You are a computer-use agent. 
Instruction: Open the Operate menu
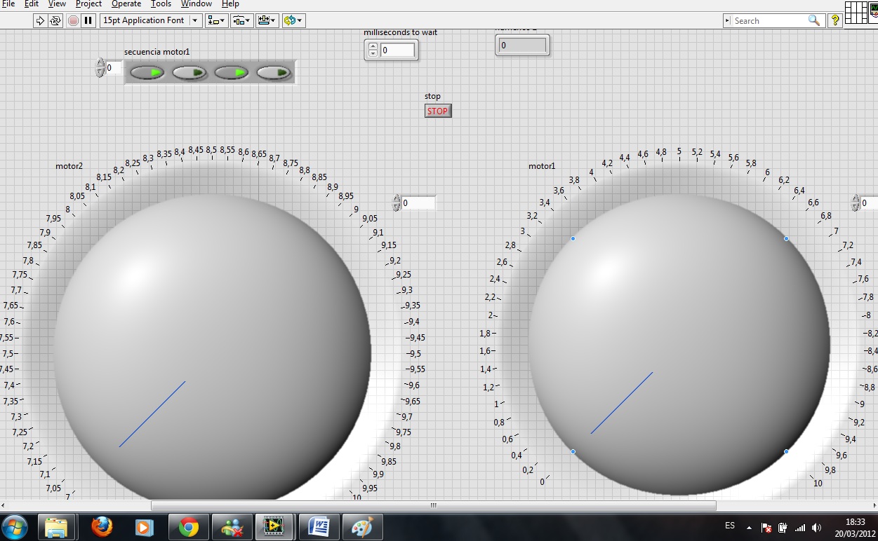[x=126, y=4]
